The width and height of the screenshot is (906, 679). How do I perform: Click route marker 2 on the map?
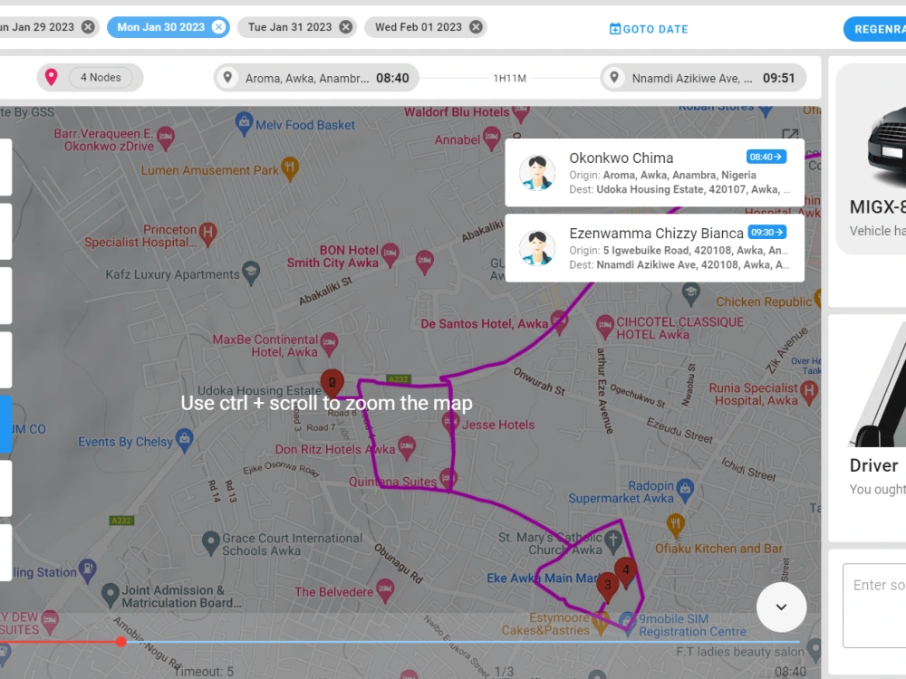333,382
